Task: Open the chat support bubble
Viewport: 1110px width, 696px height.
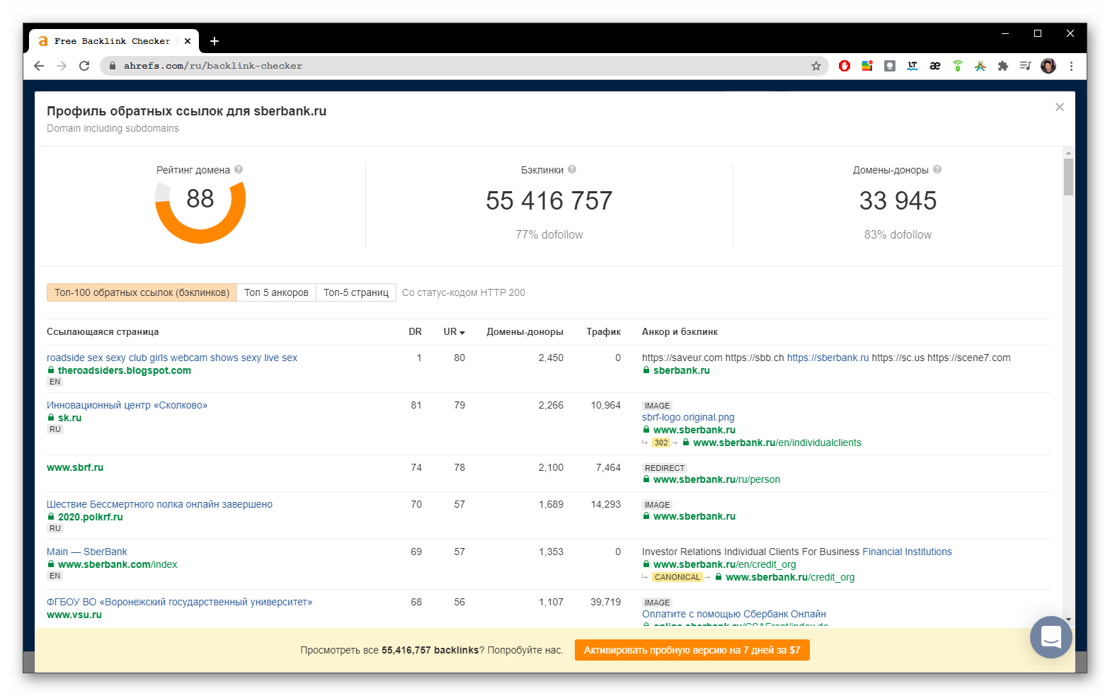Action: [1051, 637]
